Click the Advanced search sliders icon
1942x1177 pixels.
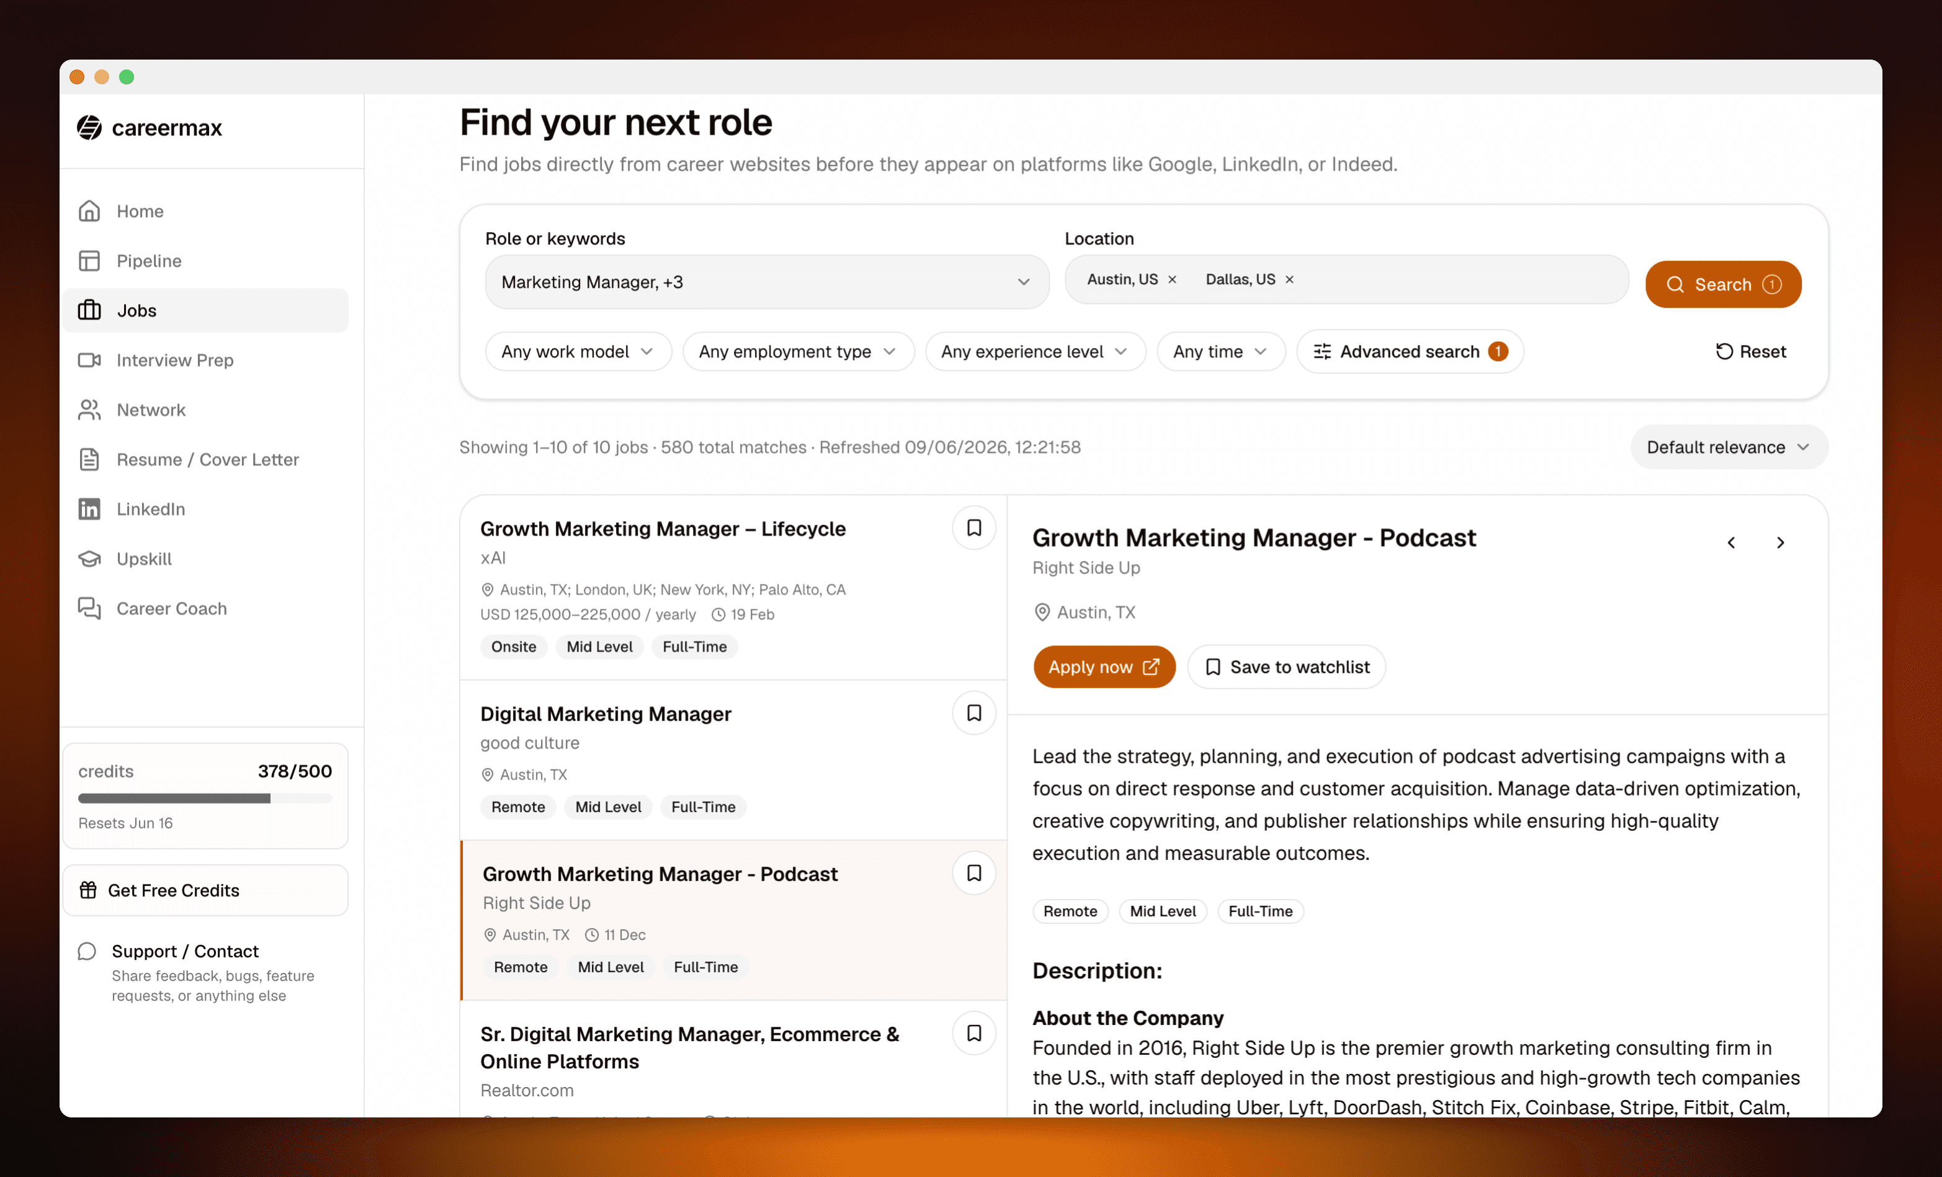pos(1322,352)
